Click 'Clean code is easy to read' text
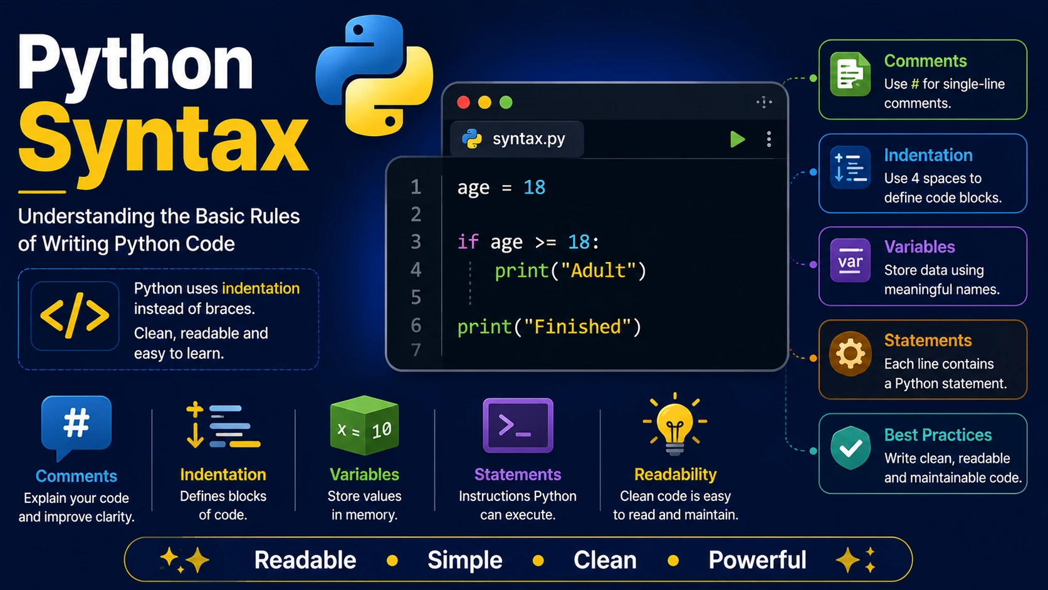 point(676,505)
